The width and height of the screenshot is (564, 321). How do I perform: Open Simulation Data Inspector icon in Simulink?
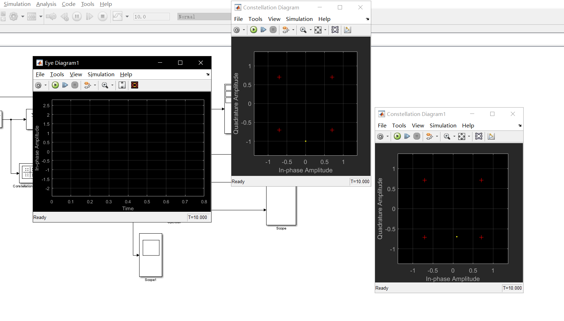(117, 16)
